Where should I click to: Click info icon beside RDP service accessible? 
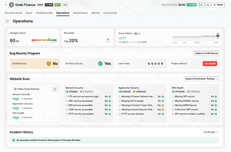point(66,105)
